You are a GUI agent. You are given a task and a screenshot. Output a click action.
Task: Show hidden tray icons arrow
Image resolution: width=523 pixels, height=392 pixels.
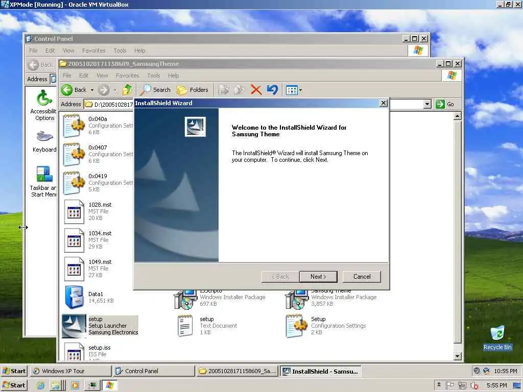[x=439, y=385]
